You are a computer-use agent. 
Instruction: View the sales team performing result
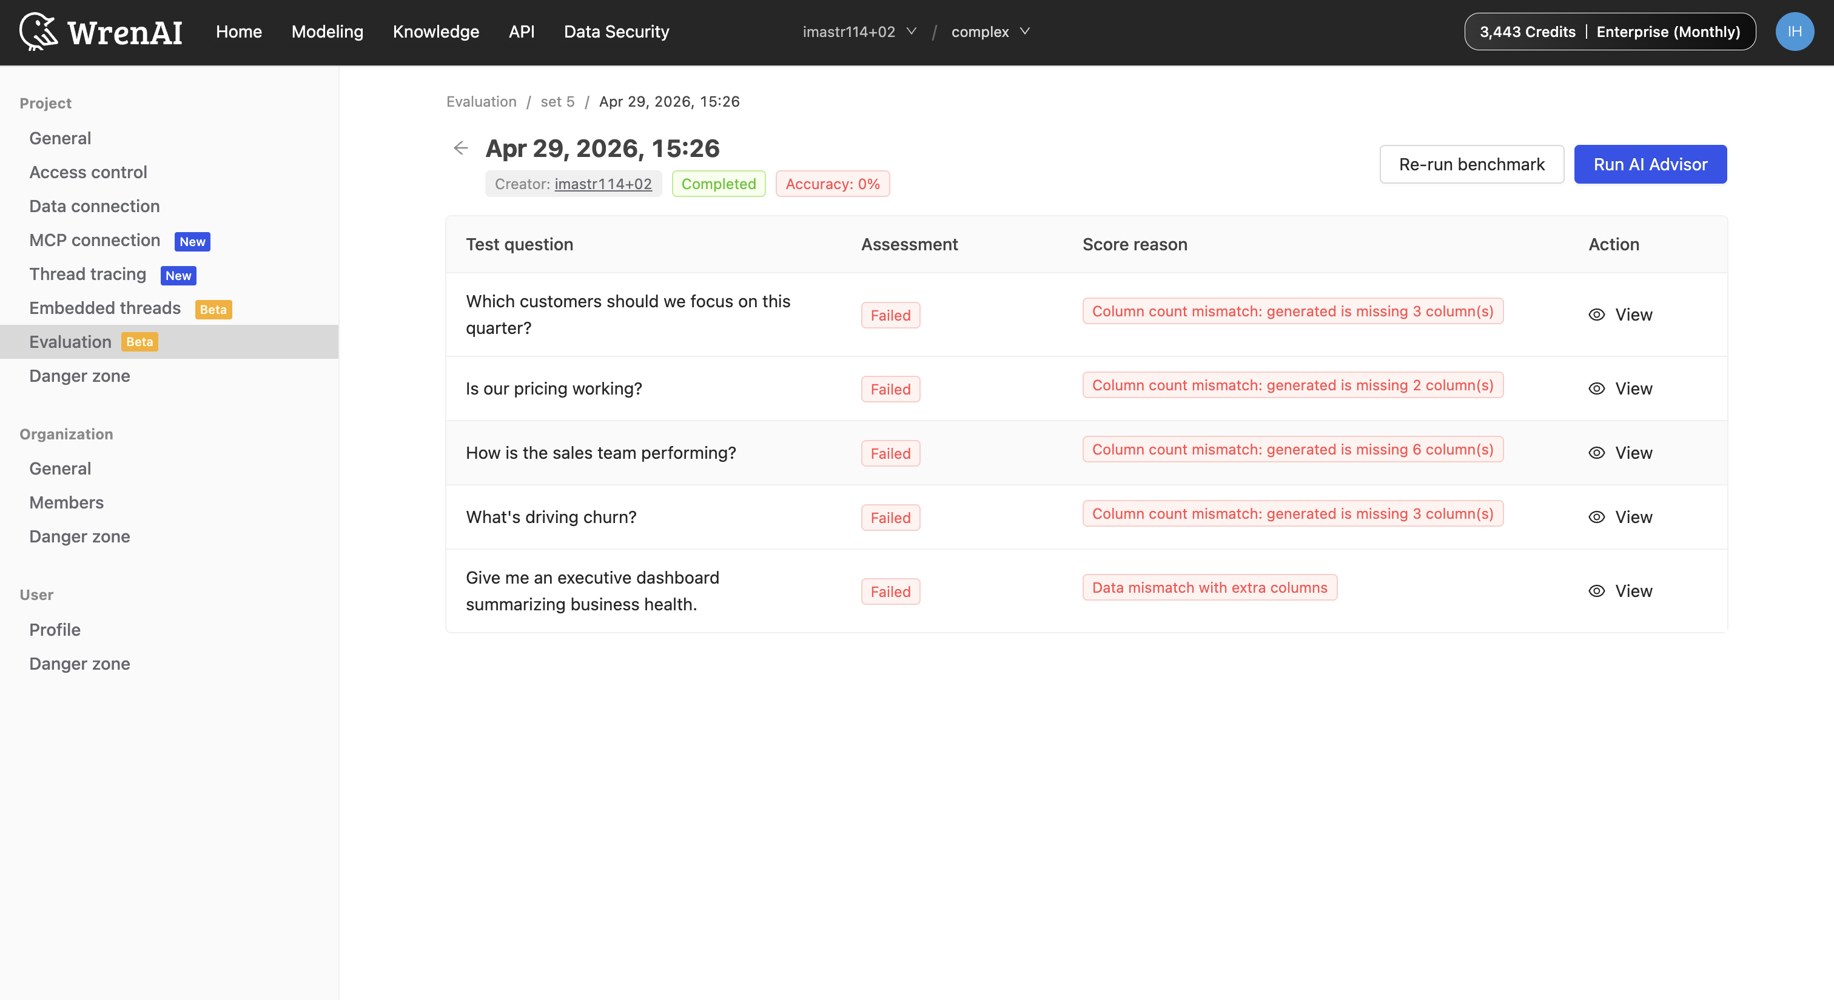pyautogui.click(x=1621, y=453)
